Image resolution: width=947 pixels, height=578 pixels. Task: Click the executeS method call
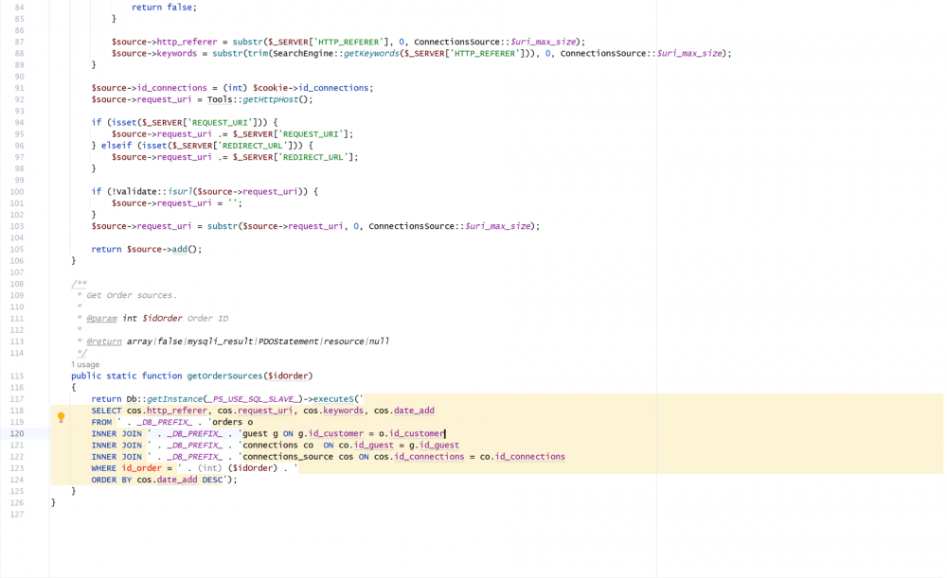(x=335, y=399)
